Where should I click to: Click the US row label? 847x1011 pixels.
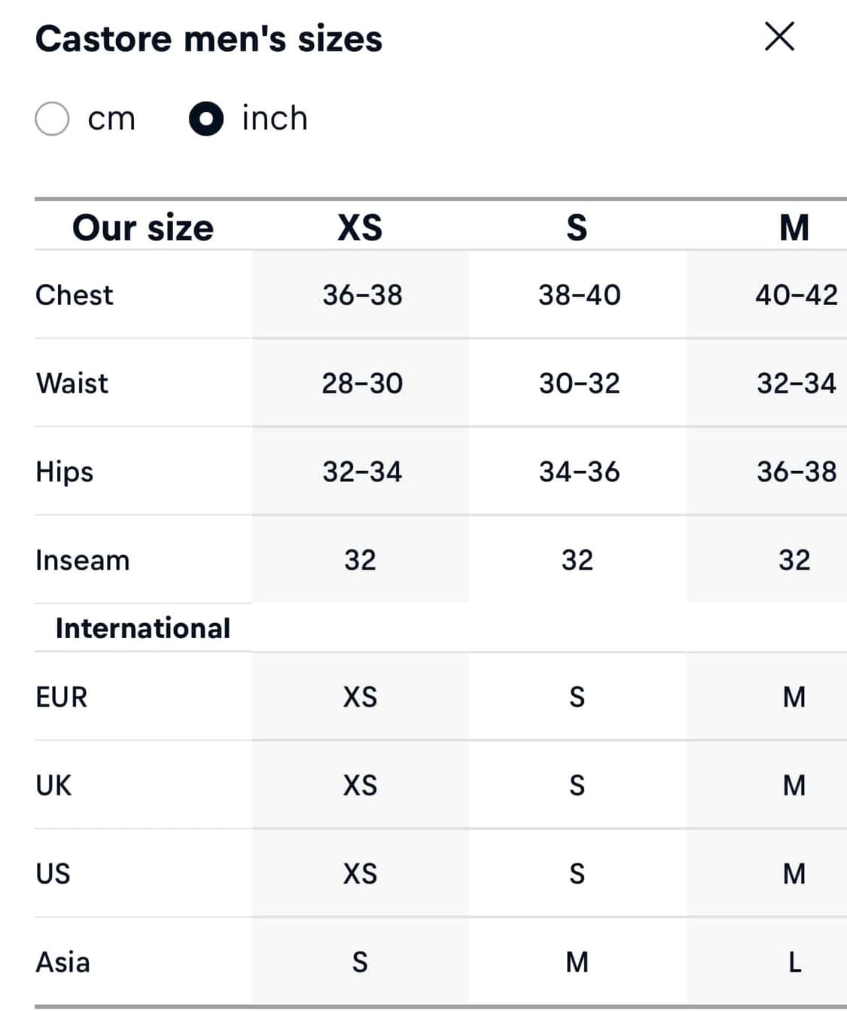tap(53, 873)
